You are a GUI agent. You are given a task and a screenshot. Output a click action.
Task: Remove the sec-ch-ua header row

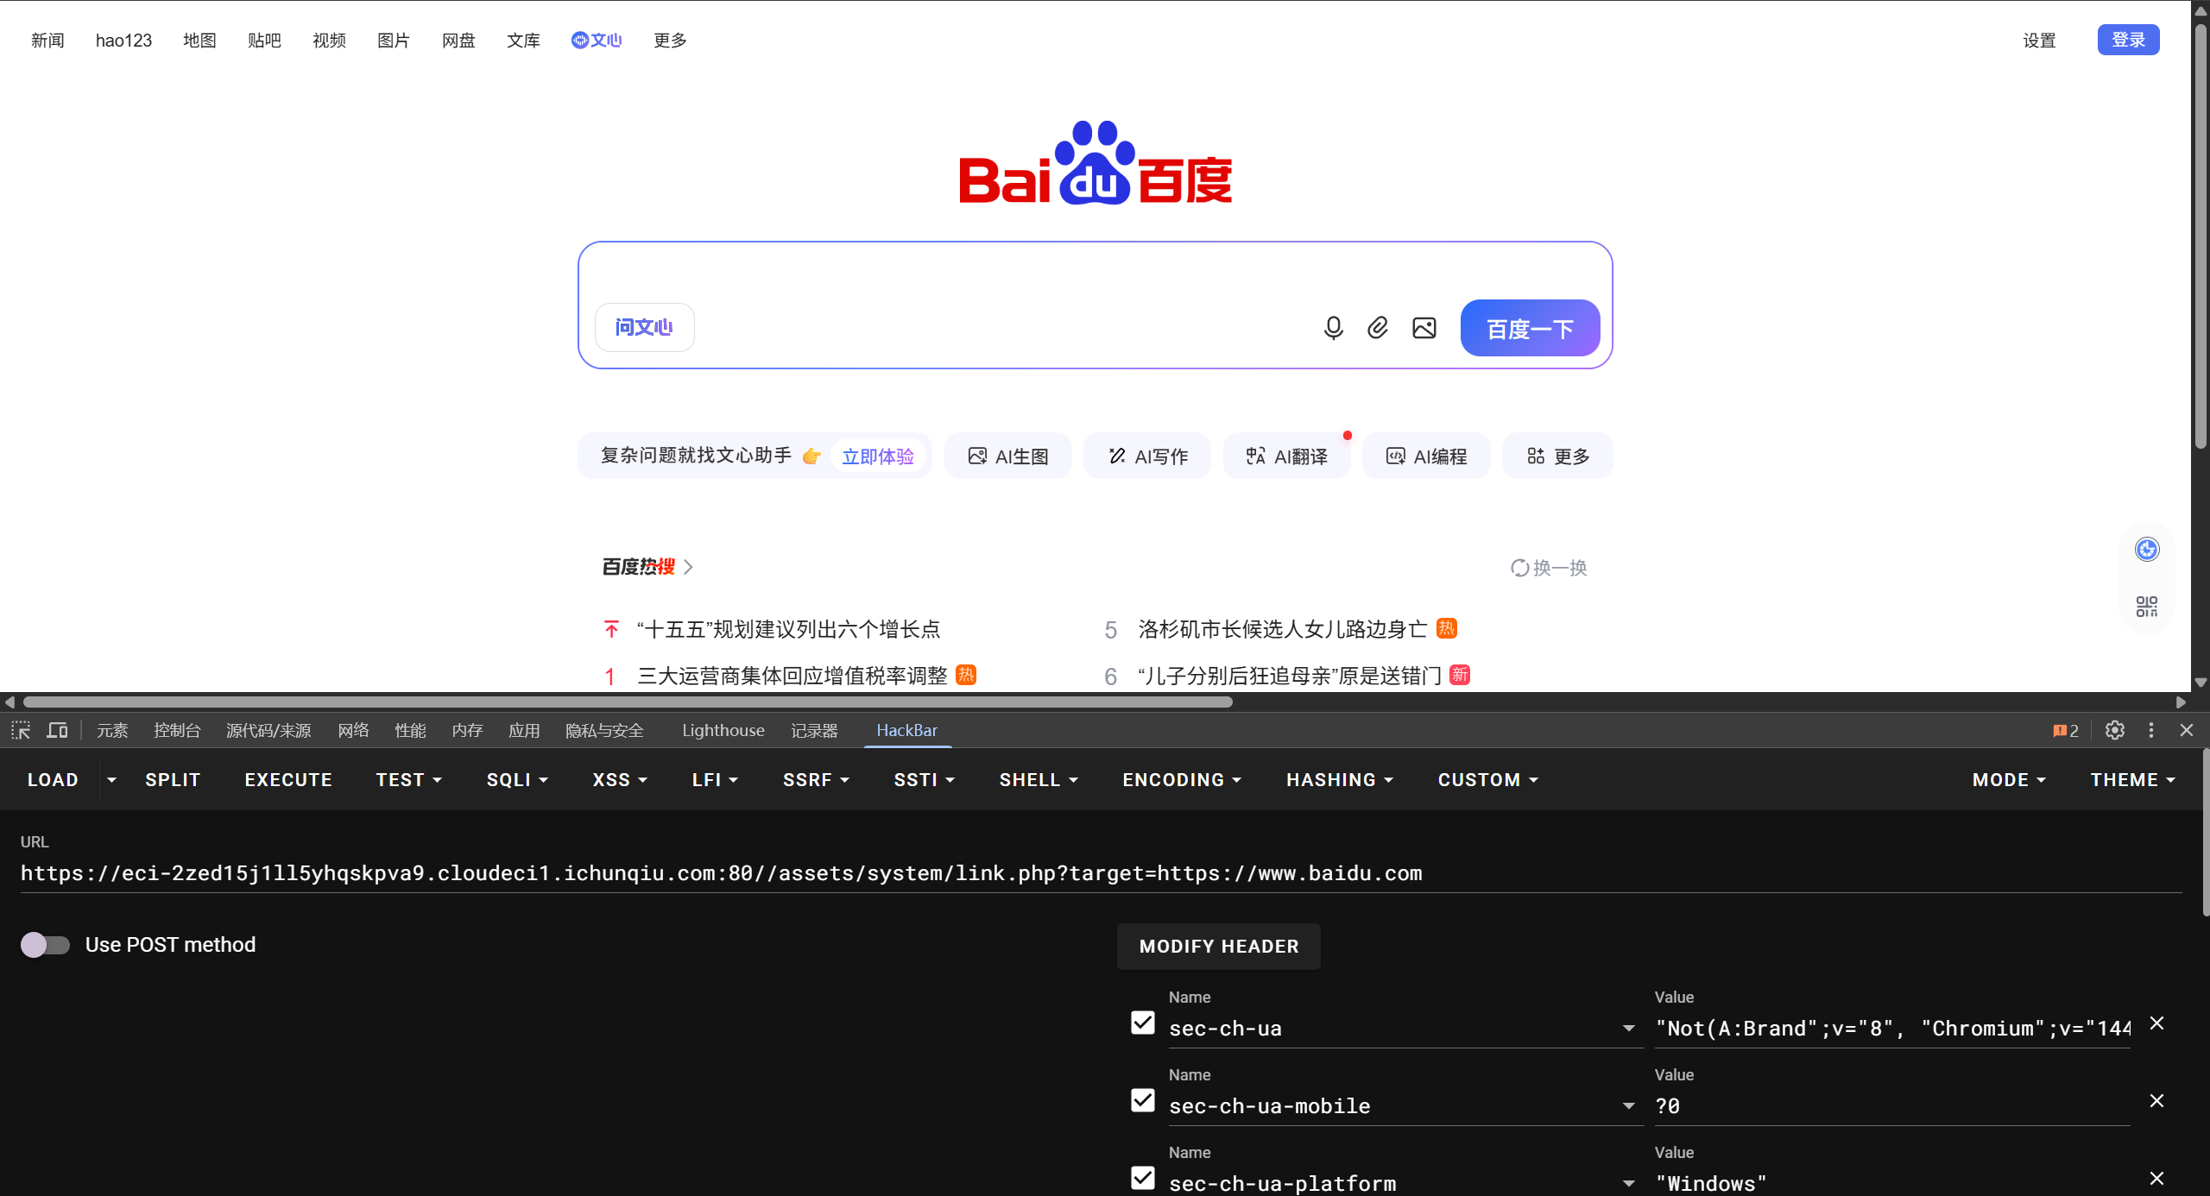click(x=2156, y=1023)
